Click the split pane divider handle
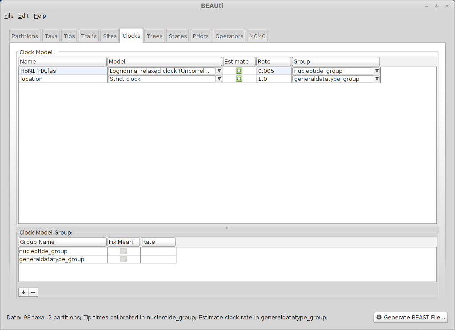This screenshot has height=330, width=455. point(227,228)
